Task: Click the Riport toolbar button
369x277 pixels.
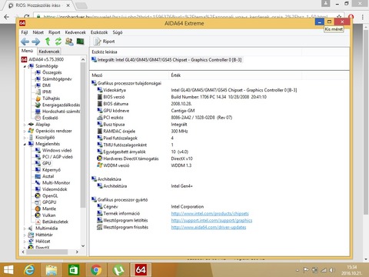Action: coord(104,42)
